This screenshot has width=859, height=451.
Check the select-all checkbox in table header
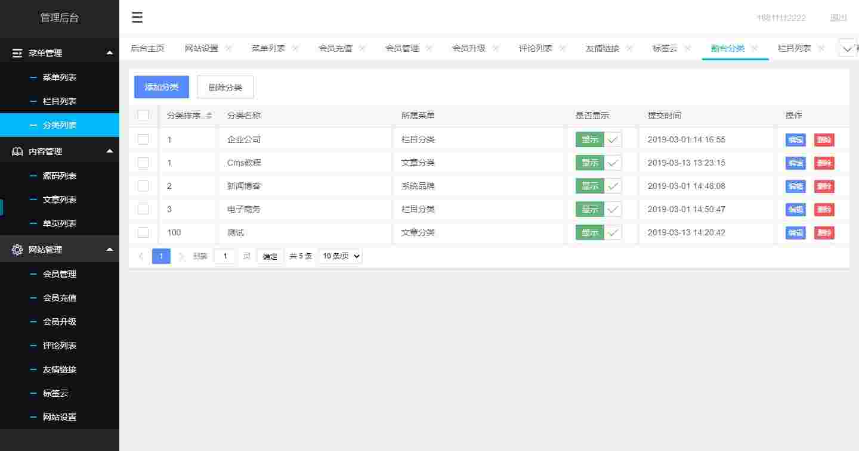(x=143, y=116)
